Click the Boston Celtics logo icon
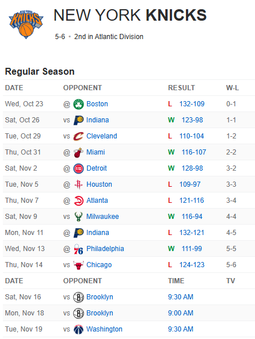Image resolution: width=255 pixels, height=339 pixels. pyautogui.click(x=78, y=104)
